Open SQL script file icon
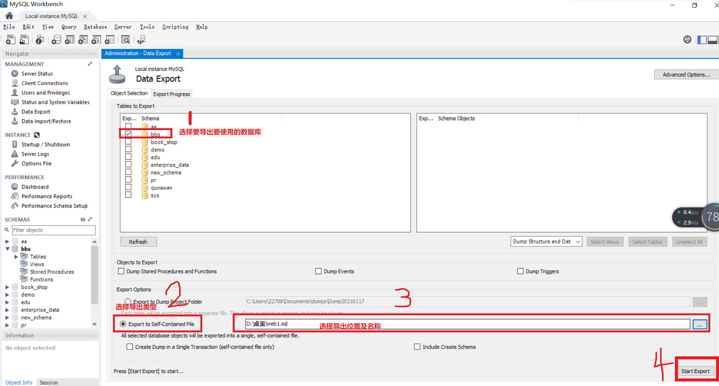This screenshot has width=719, height=386. click(x=24, y=40)
